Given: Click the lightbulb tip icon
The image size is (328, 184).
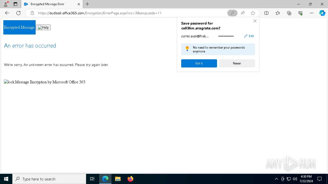Looking at the screenshot, I should coord(187,49).
